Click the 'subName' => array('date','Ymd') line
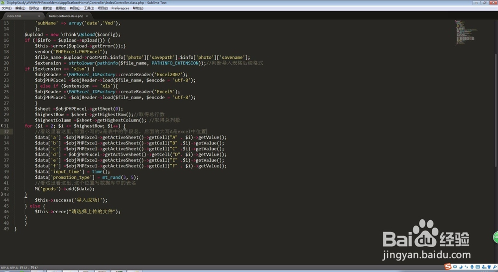The image size is (498, 272). coord(78,23)
